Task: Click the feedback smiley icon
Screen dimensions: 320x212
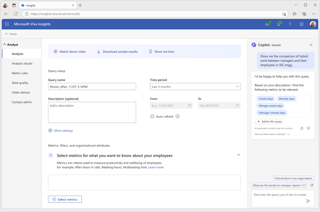Action: tap(301, 24)
